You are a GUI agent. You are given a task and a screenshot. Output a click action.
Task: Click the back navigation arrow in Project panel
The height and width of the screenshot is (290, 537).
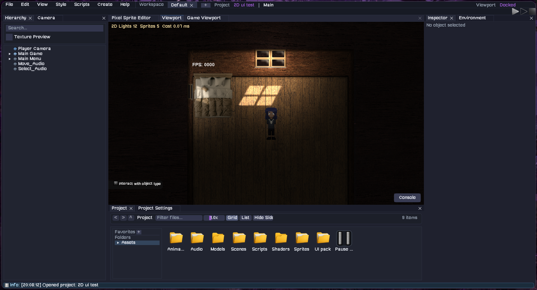tap(116, 218)
